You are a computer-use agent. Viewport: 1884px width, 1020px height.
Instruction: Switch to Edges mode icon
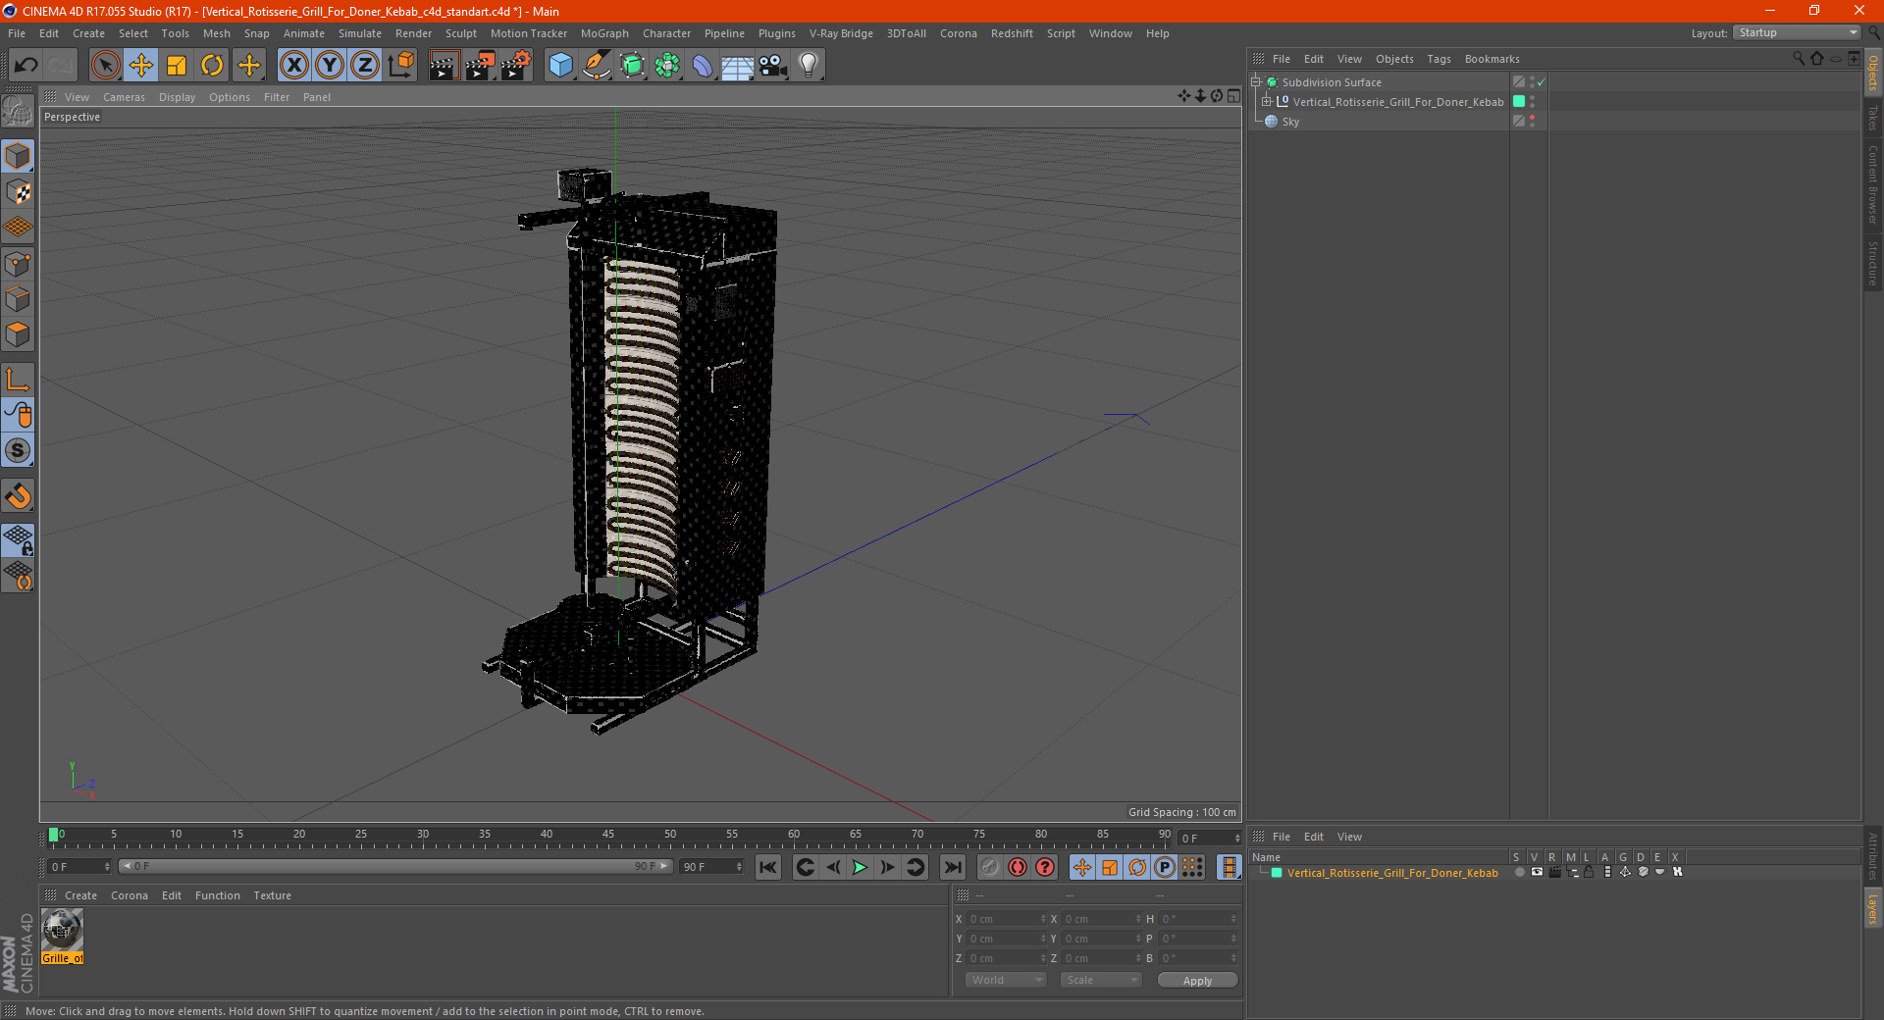coord(18,299)
